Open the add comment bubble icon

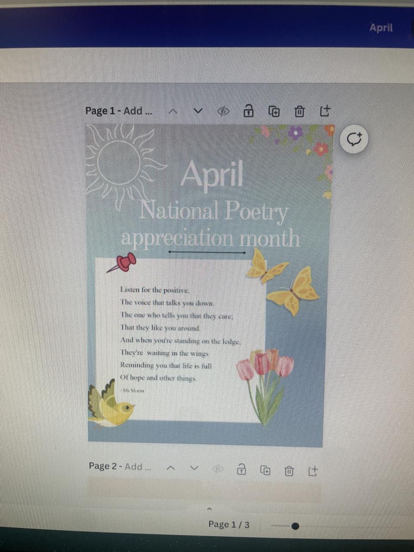pyautogui.click(x=354, y=139)
